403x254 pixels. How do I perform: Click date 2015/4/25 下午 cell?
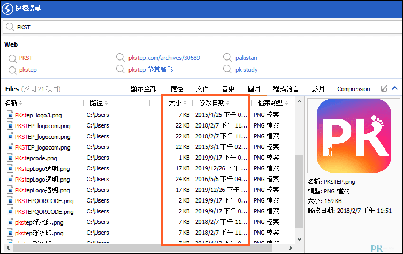(221, 115)
